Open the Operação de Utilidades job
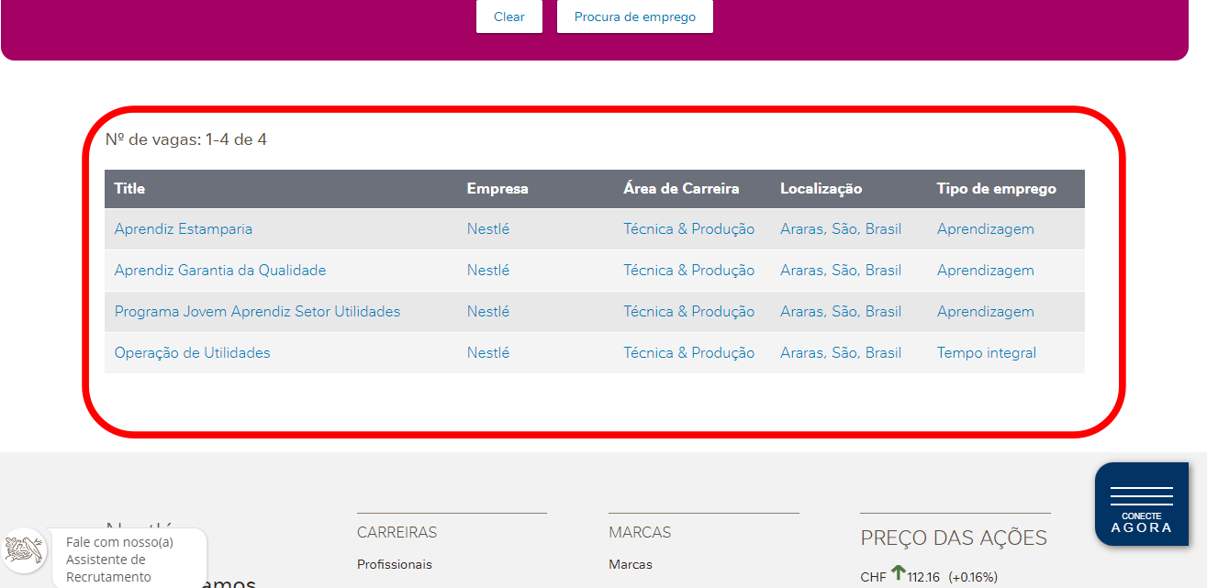This screenshot has width=1207, height=588. click(x=192, y=353)
